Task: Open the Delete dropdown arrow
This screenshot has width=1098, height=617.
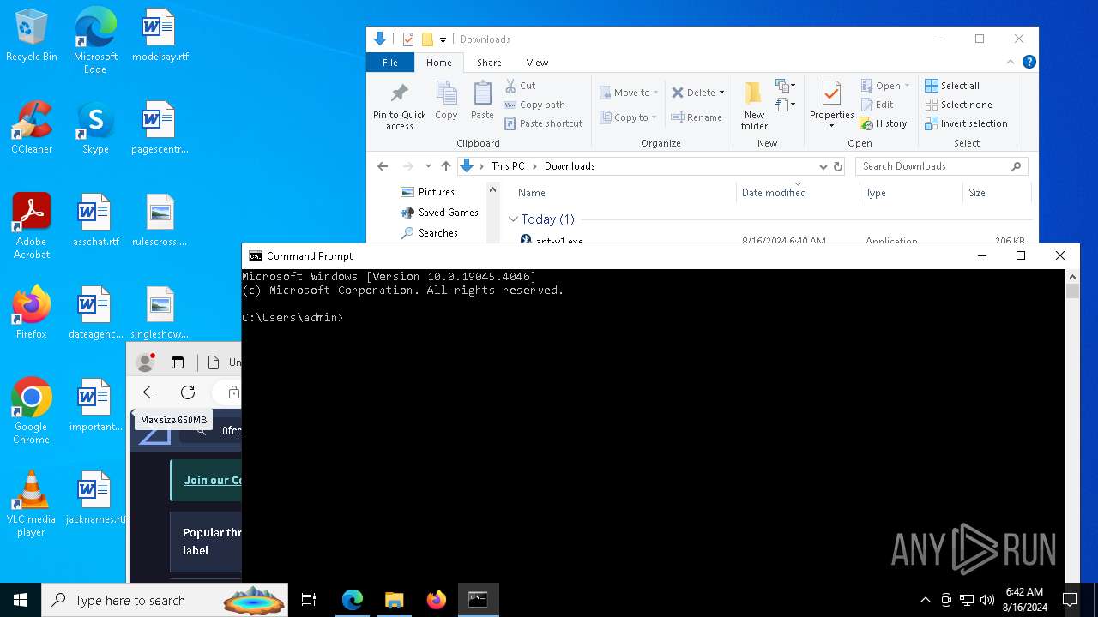Action: point(721,93)
